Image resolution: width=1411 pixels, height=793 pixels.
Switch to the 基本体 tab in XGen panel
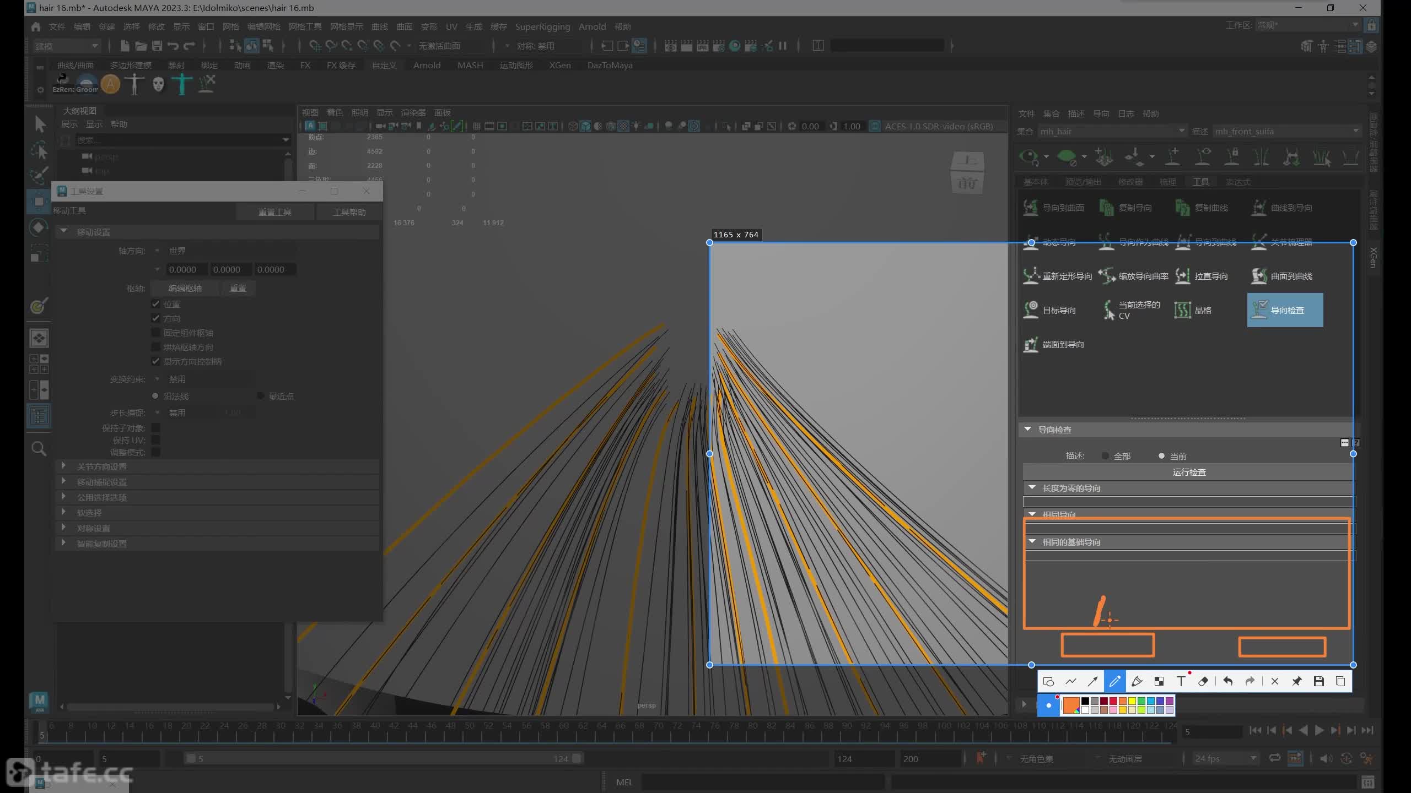pos(1036,182)
